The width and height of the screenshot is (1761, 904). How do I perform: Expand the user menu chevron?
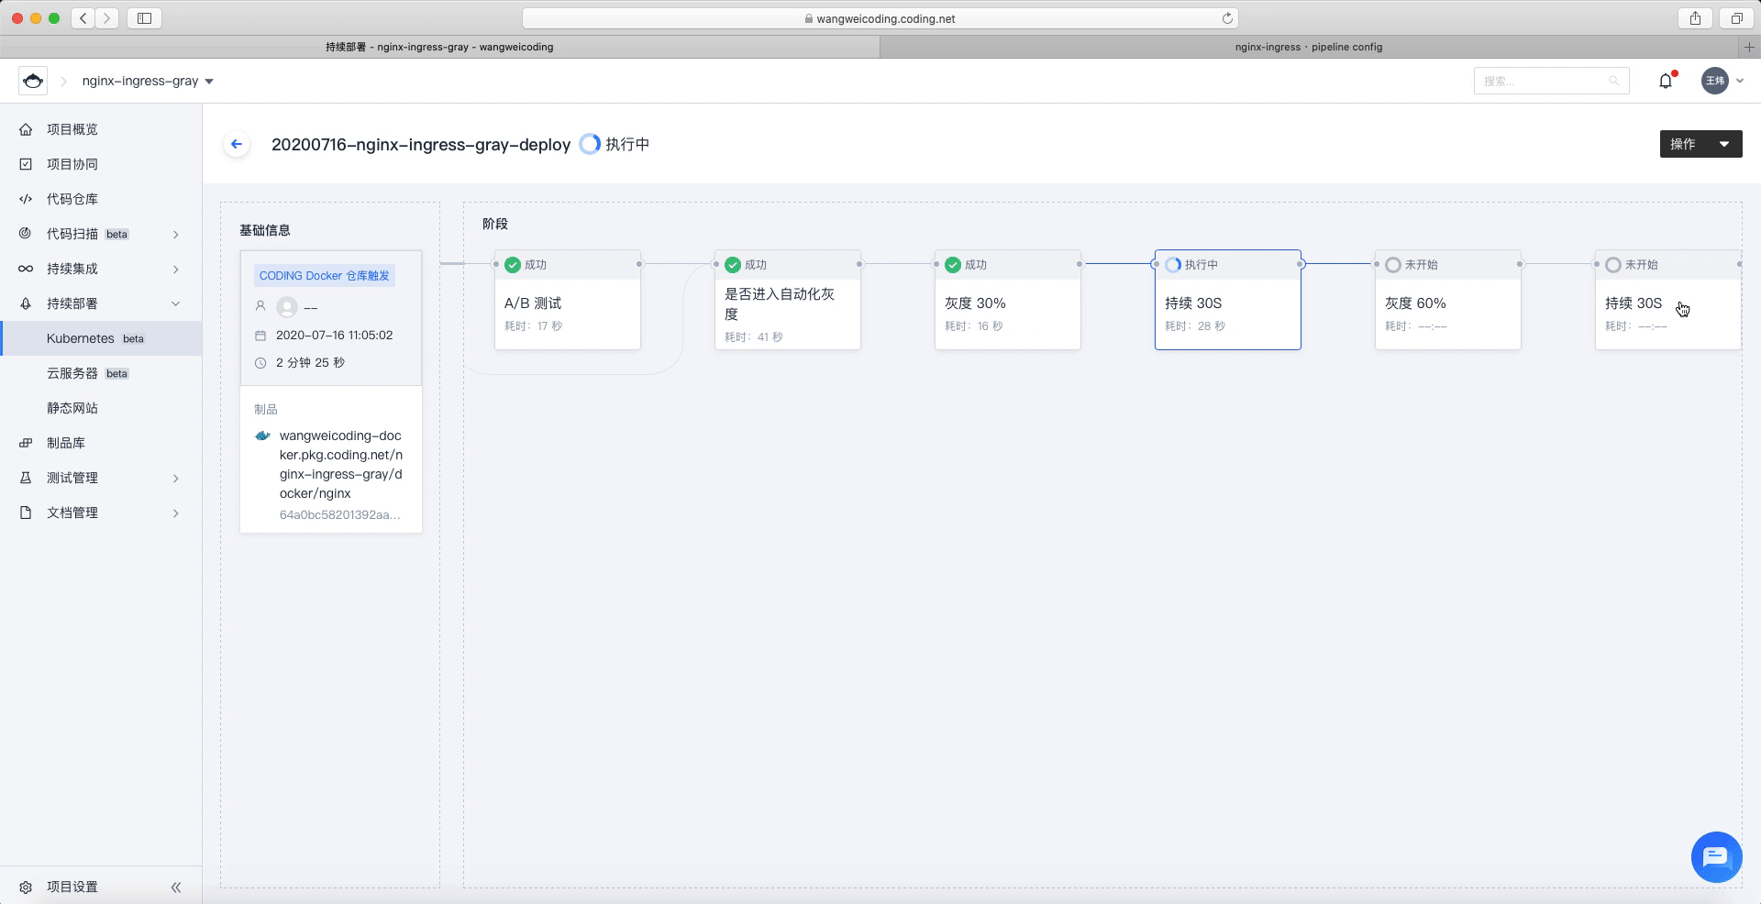coord(1739,81)
